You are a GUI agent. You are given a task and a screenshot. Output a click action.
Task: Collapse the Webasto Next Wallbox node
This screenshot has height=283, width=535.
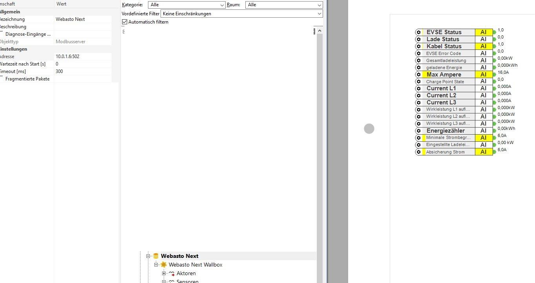coord(156,265)
